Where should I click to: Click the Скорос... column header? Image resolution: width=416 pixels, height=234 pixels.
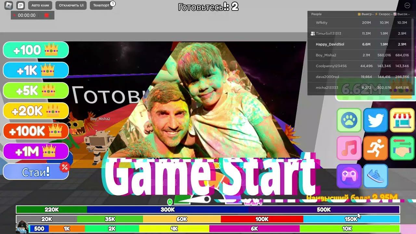point(383,14)
